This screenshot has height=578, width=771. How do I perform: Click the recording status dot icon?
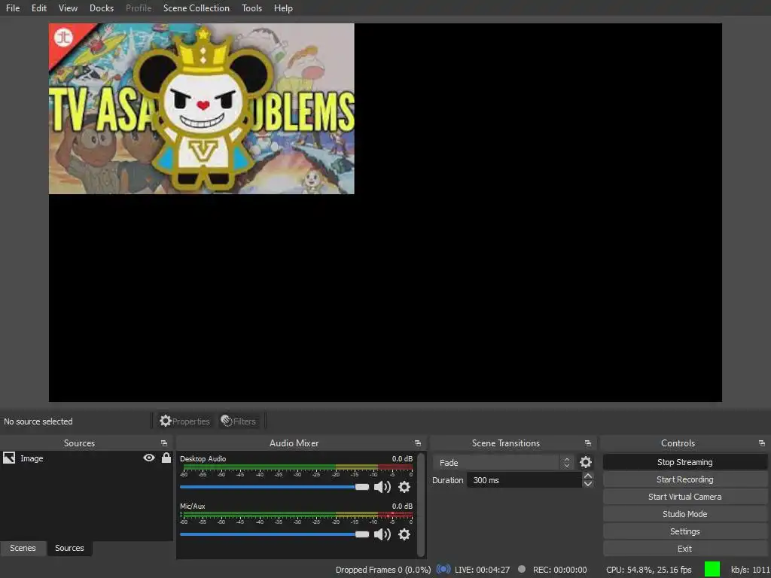[x=522, y=569]
